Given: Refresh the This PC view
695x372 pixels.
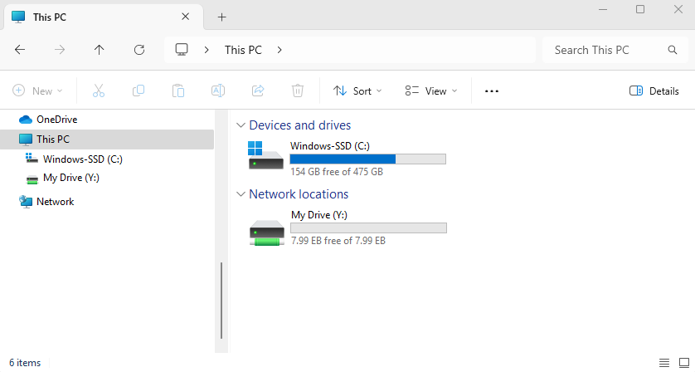Looking at the screenshot, I should [139, 50].
